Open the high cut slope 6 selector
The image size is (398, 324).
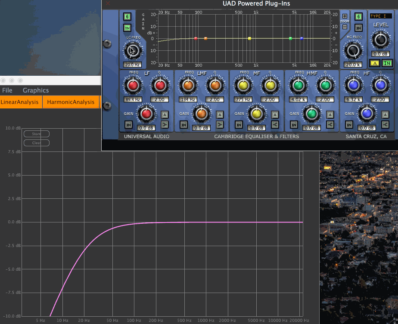[x=358, y=17]
